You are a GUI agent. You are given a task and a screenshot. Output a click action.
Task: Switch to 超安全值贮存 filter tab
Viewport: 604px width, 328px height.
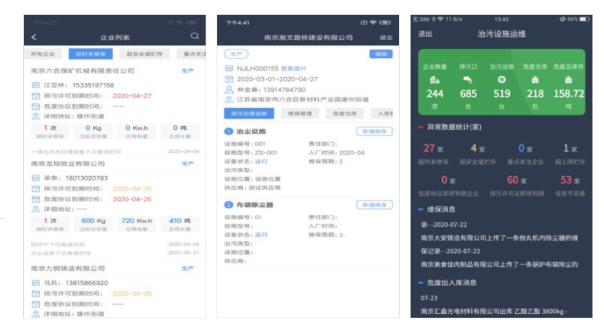coord(144,54)
